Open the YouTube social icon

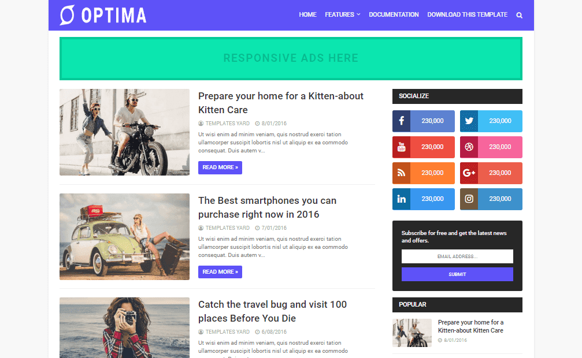click(401, 147)
